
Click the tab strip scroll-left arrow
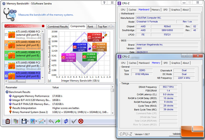pos(109,26)
